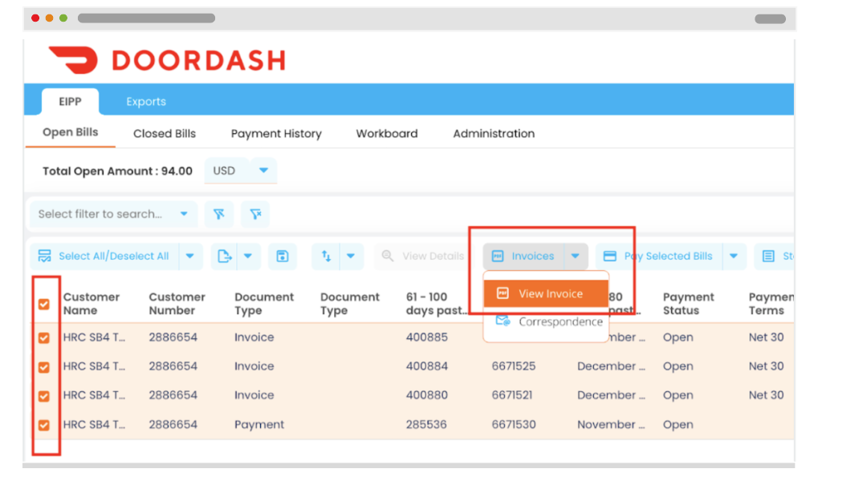Open the Invoices dropdown arrow
The width and height of the screenshot is (867, 481).
[x=575, y=256]
